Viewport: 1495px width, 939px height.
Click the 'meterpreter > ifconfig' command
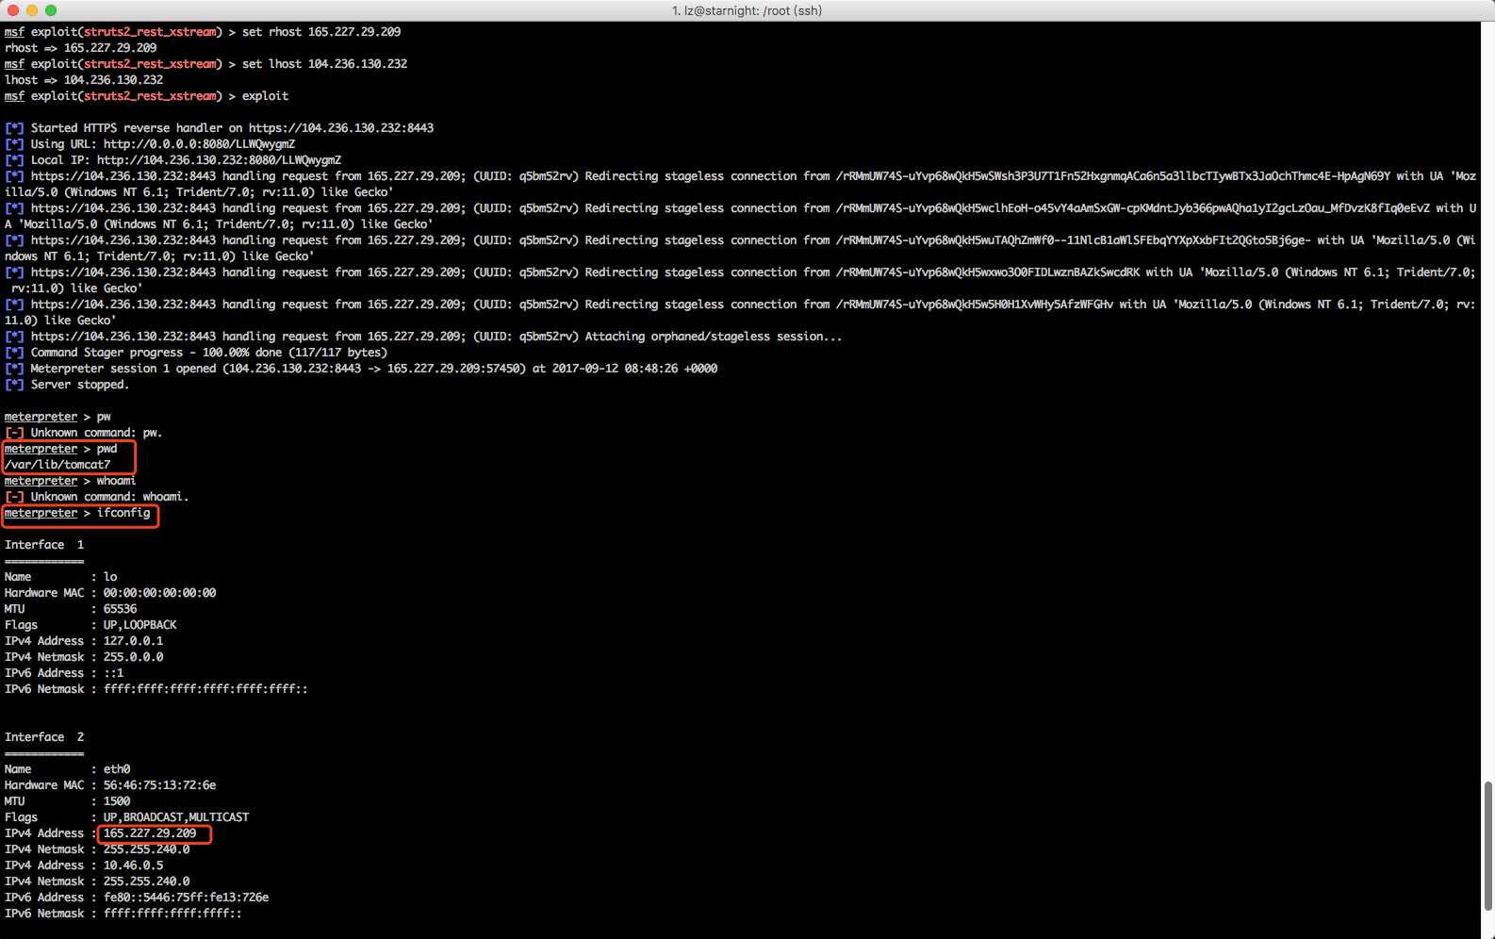[x=77, y=513]
